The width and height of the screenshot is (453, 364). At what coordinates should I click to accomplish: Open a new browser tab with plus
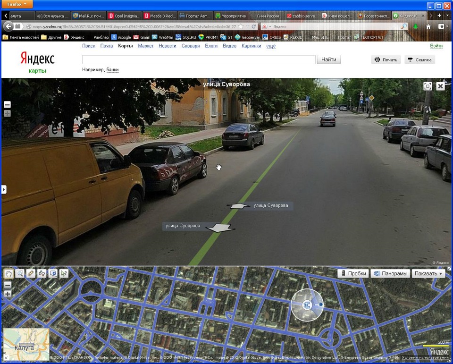click(x=439, y=15)
